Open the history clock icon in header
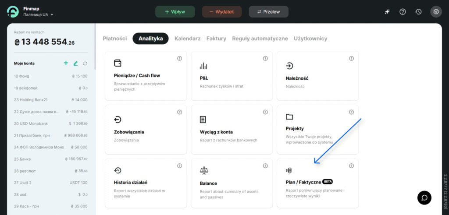 coord(419,12)
